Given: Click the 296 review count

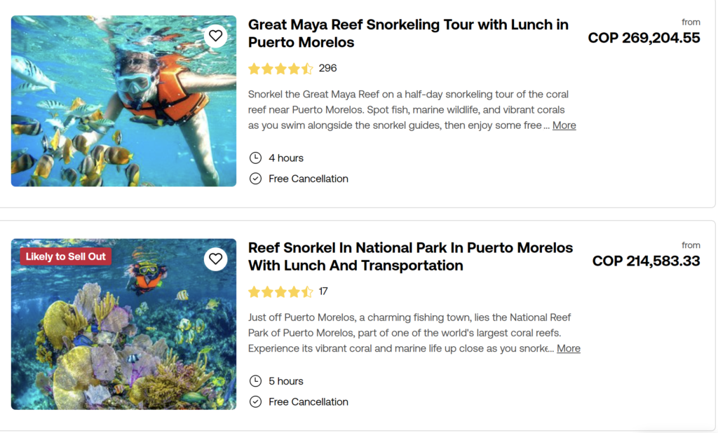Looking at the screenshot, I should pyautogui.click(x=327, y=69).
